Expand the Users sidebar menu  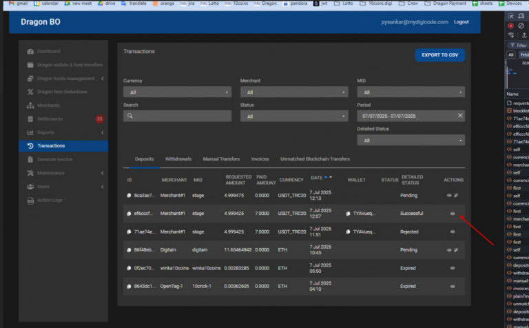63,187
